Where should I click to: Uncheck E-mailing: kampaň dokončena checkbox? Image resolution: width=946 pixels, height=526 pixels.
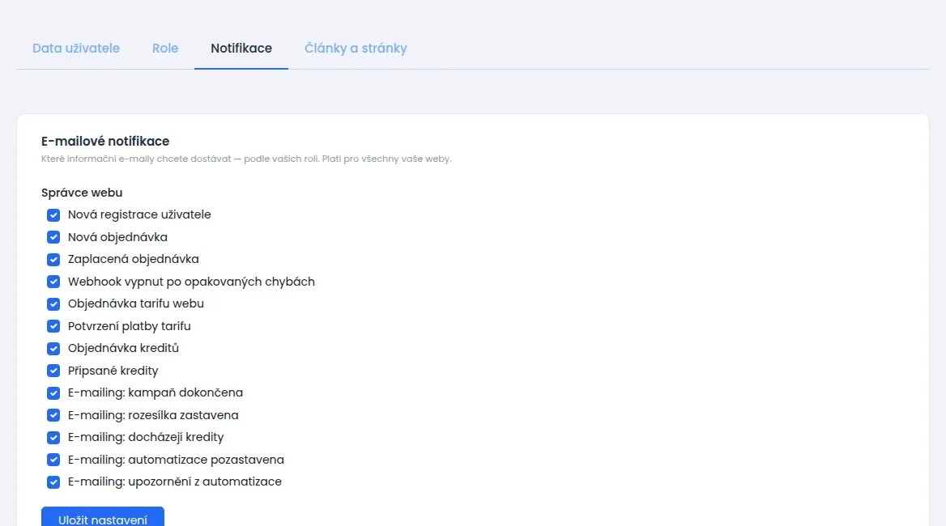tap(53, 393)
